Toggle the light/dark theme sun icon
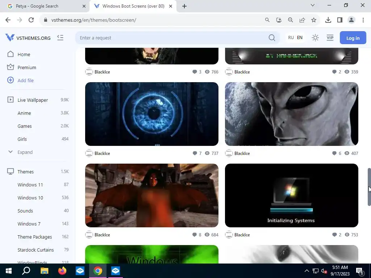 [x=315, y=38]
